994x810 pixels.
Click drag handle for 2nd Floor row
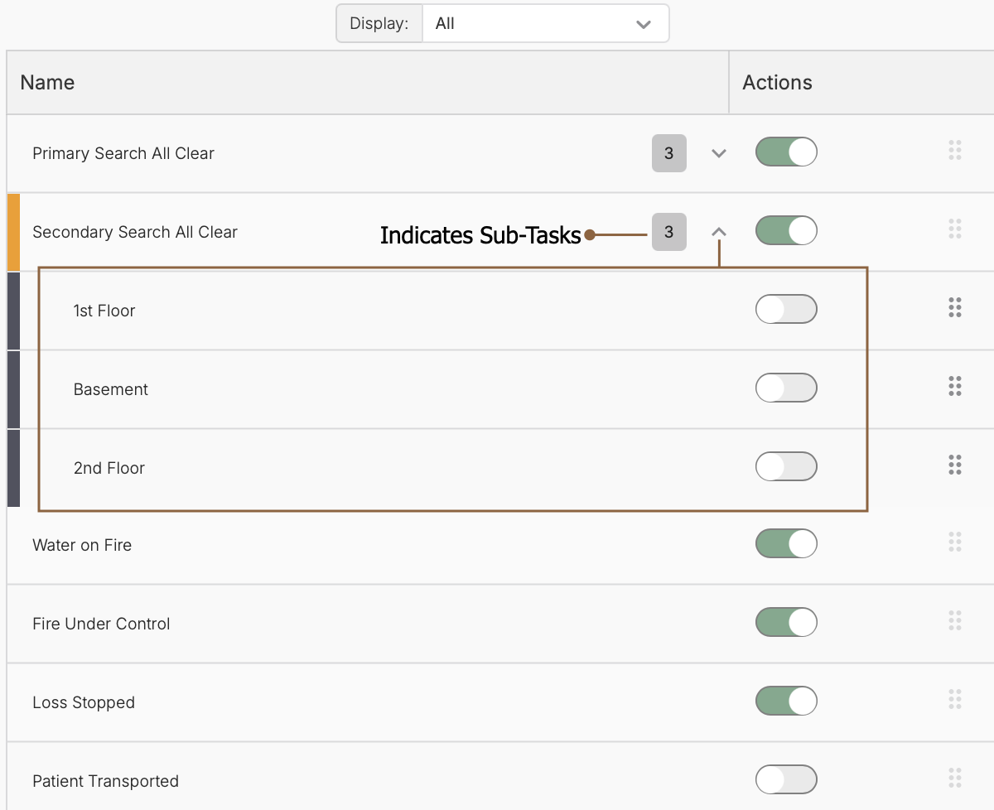954,465
